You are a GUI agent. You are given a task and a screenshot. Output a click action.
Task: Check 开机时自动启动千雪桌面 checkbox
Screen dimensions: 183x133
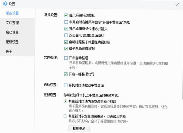[x=66, y=85]
